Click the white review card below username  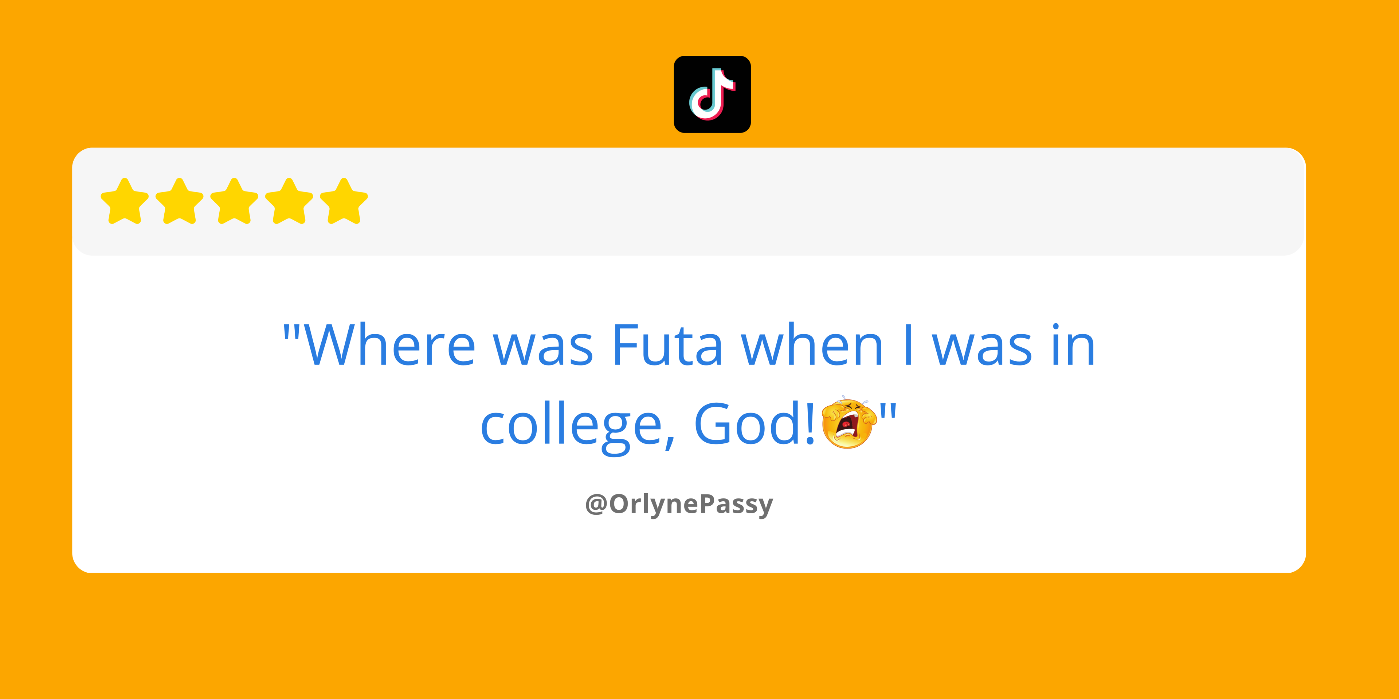coord(689,545)
